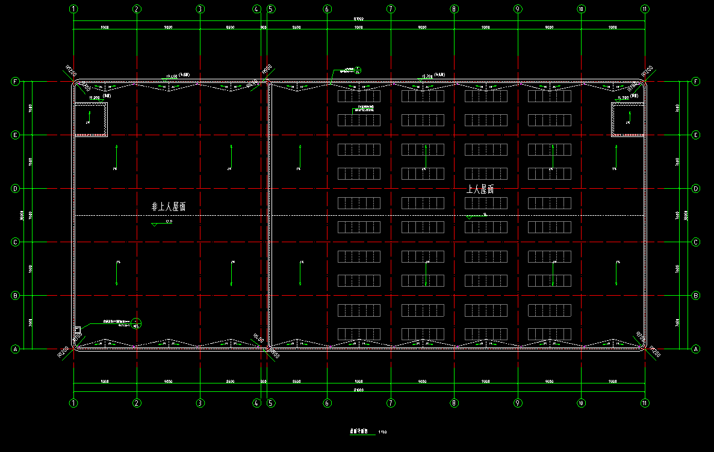Select the 81000 overall dimension on the bottom

[359, 390]
